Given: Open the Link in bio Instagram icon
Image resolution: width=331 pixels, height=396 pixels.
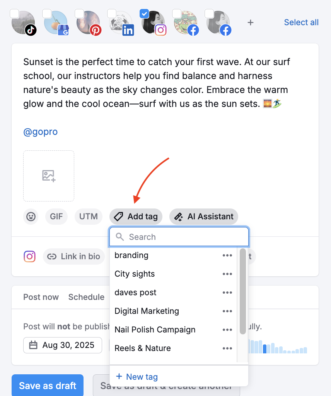Looking at the screenshot, I should pyautogui.click(x=30, y=256).
